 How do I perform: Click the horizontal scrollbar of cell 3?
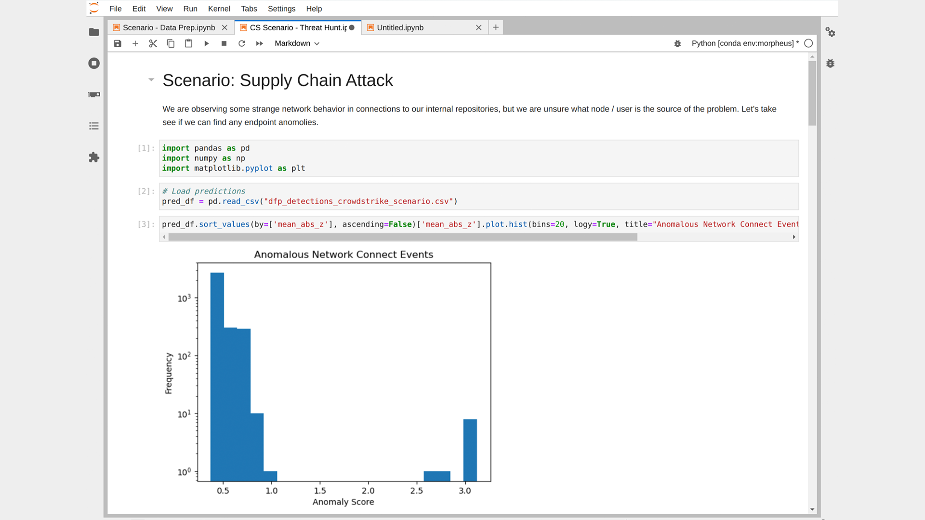click(402, 237)
